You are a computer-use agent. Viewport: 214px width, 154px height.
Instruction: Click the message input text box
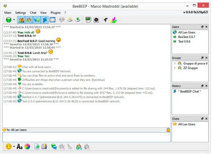tap(86, 137)
